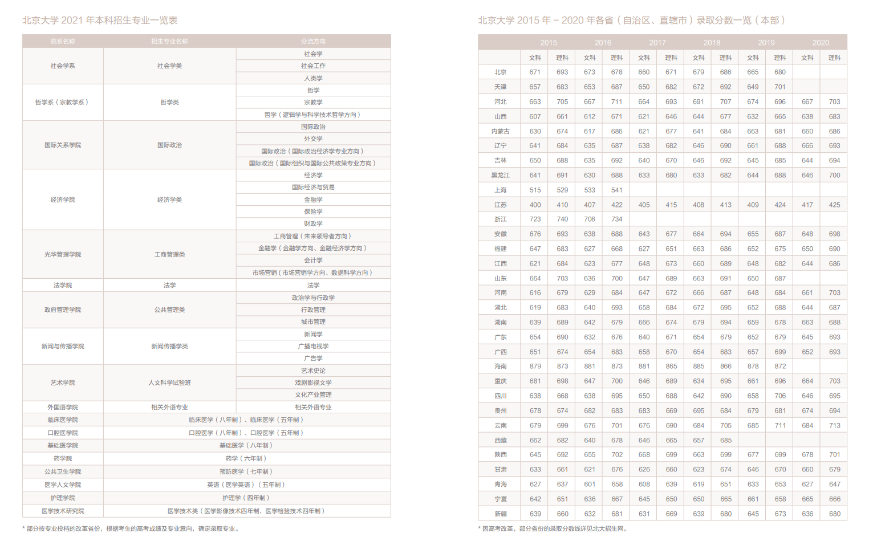Click the 英语（医学英语）（五年制）cell
The height and width of the screenshot is (537, 877).
point(247,485)
